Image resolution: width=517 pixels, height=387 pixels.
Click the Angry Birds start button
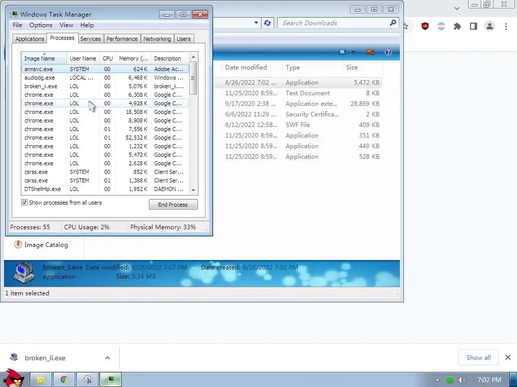(x=13, y=378)
